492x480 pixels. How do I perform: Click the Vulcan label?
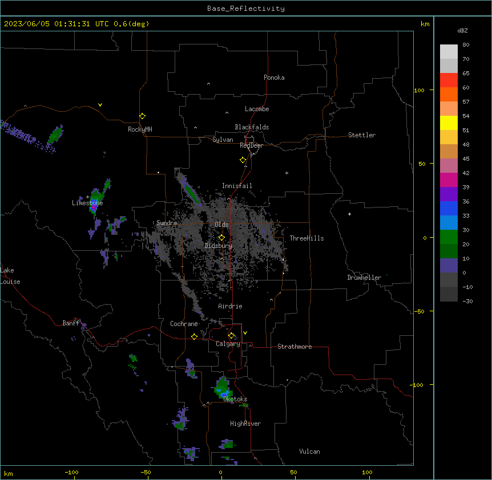pyautogui.click(x=309, y=451)
